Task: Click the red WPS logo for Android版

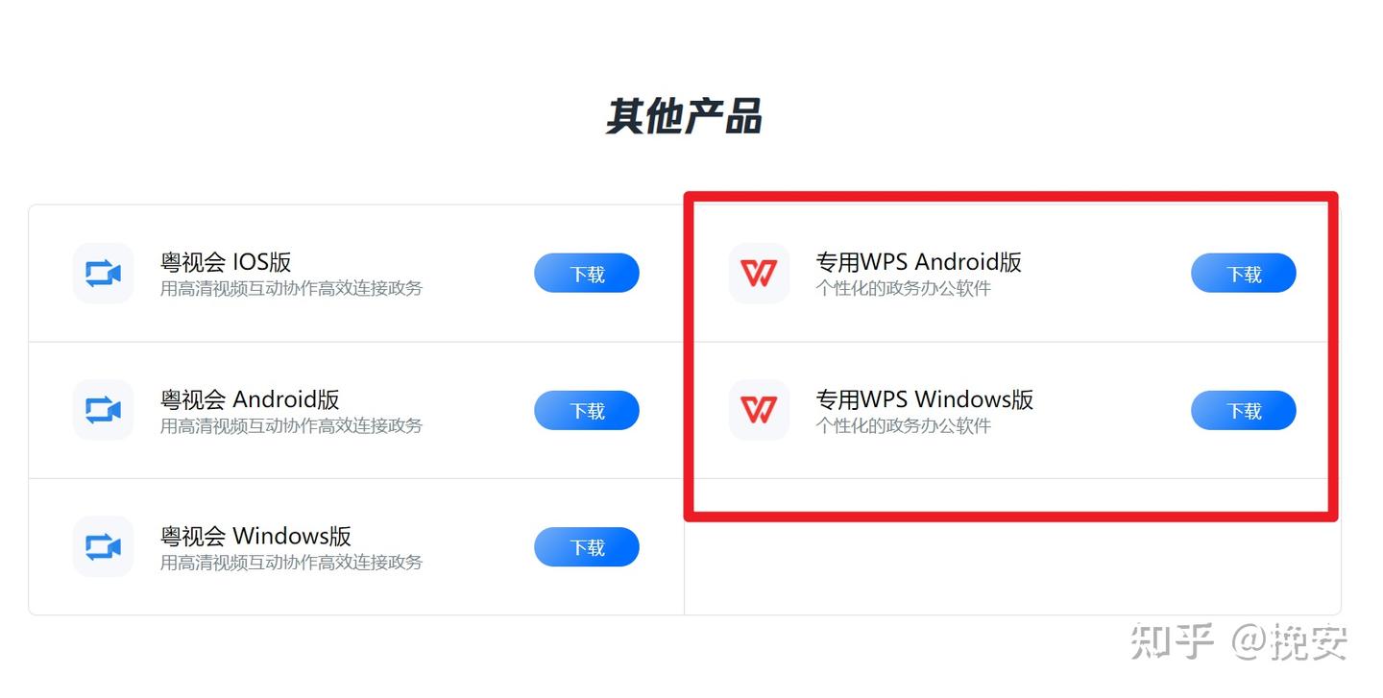Action: coord(759,274)
